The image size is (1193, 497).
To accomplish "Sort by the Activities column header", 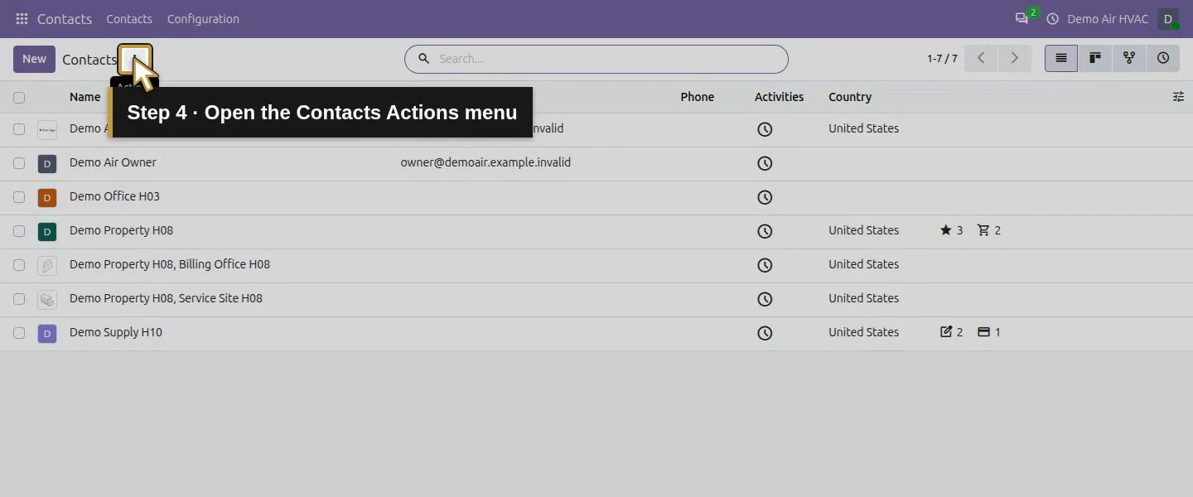I will 779,97.
